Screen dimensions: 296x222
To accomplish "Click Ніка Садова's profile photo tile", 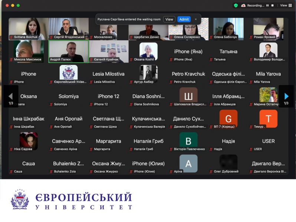I will click(29, 140).
